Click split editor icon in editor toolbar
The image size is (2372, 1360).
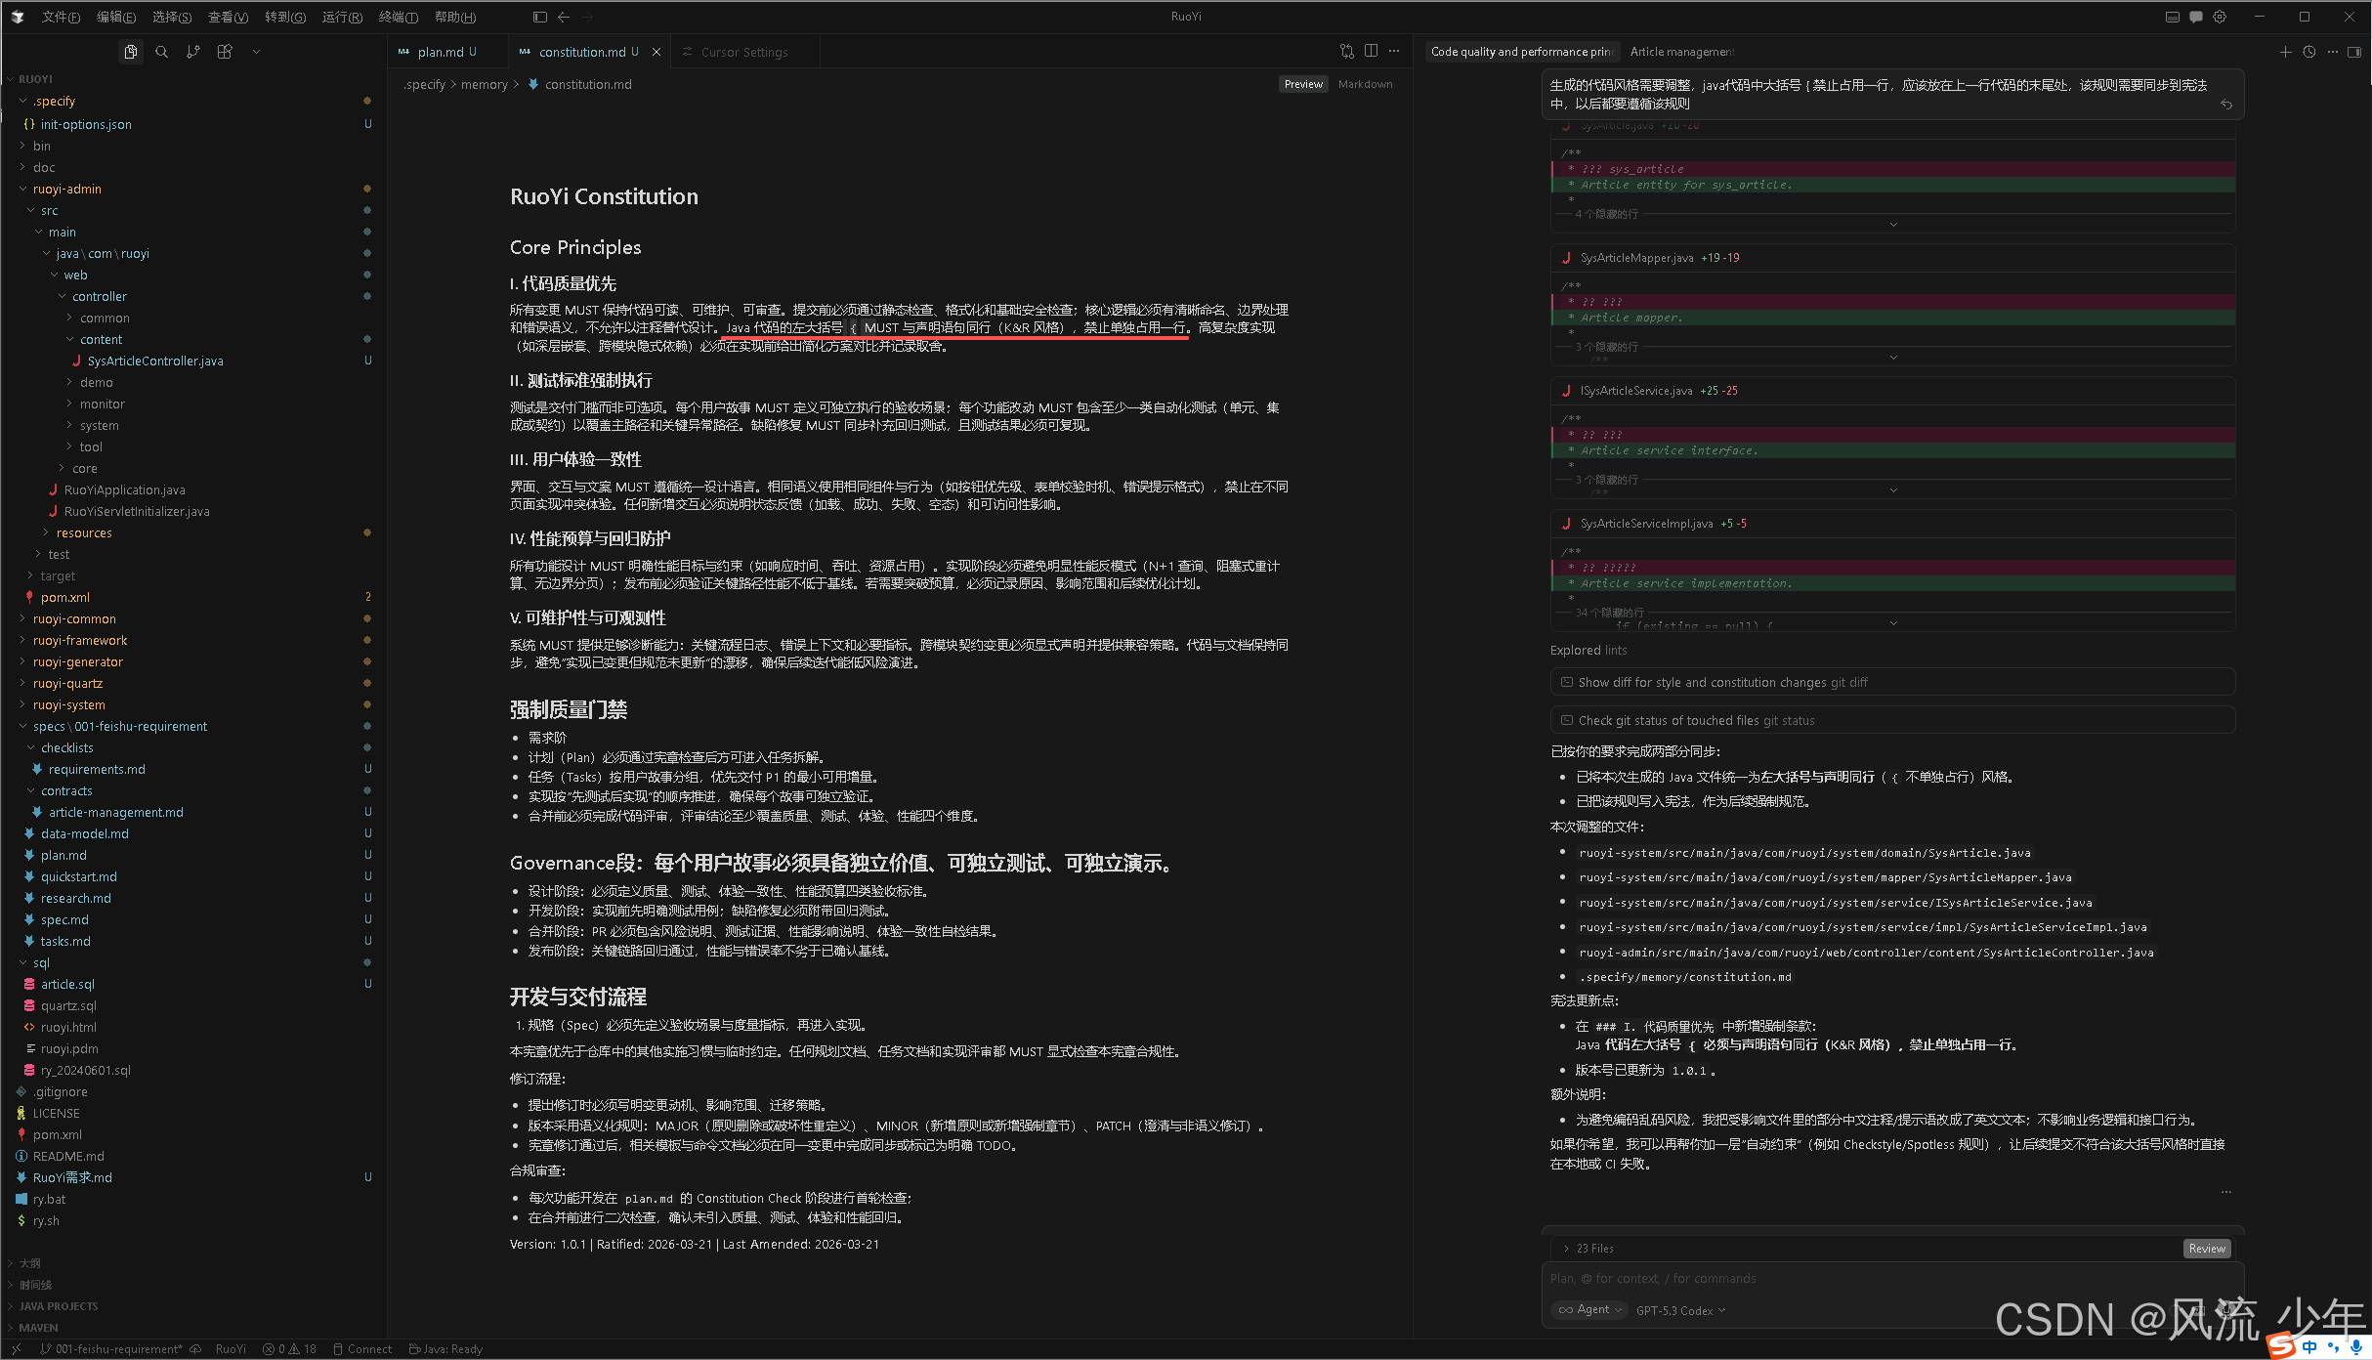pyautogui.click(x=1371, y=51)
